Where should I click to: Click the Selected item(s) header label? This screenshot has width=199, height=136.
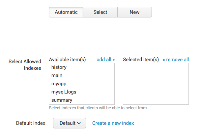pos(141,60)
